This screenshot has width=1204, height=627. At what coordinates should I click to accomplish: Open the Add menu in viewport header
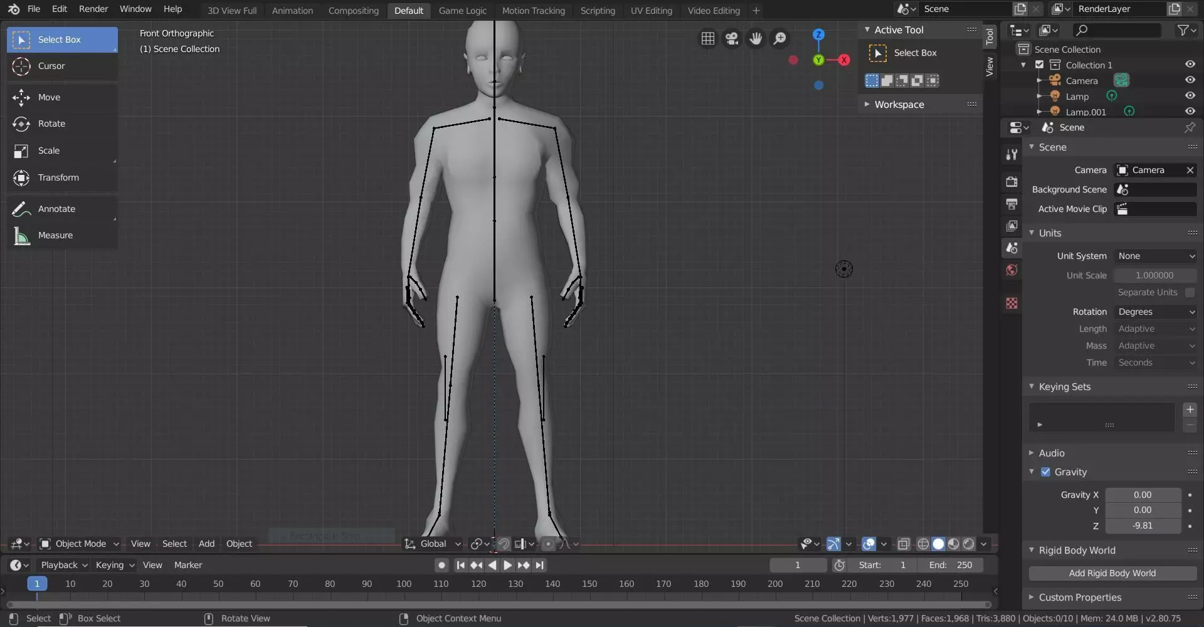tap(206, 544)
